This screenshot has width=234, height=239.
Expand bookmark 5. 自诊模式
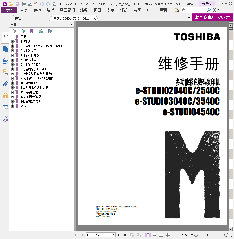(x=13, y=60)
